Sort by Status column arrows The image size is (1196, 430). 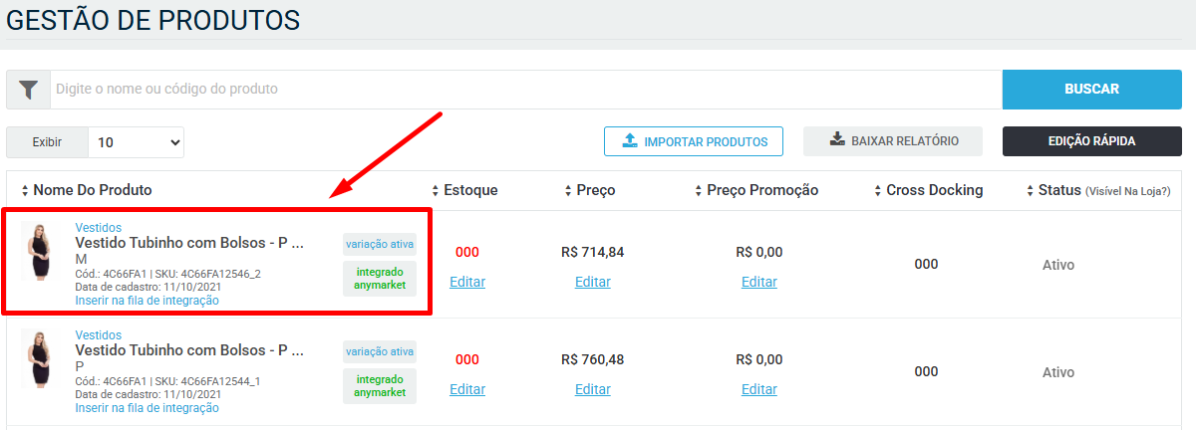click(1031, 190)
